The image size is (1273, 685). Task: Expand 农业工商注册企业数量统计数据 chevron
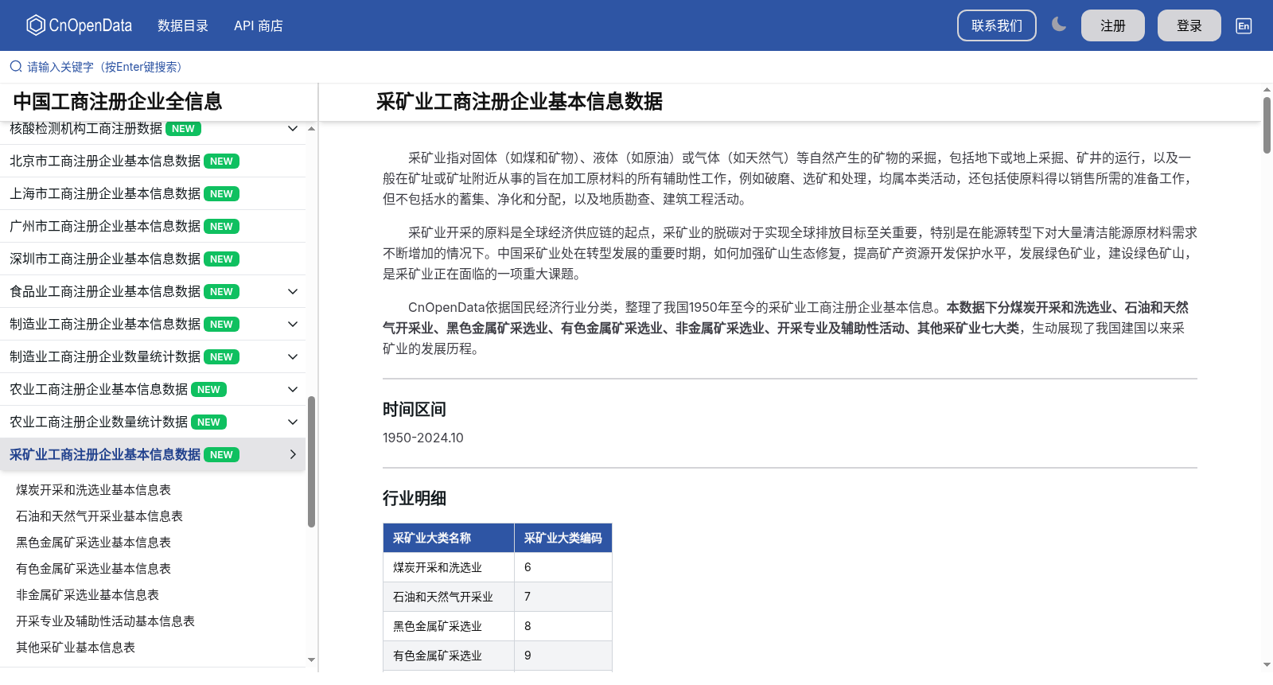(293, 422)
